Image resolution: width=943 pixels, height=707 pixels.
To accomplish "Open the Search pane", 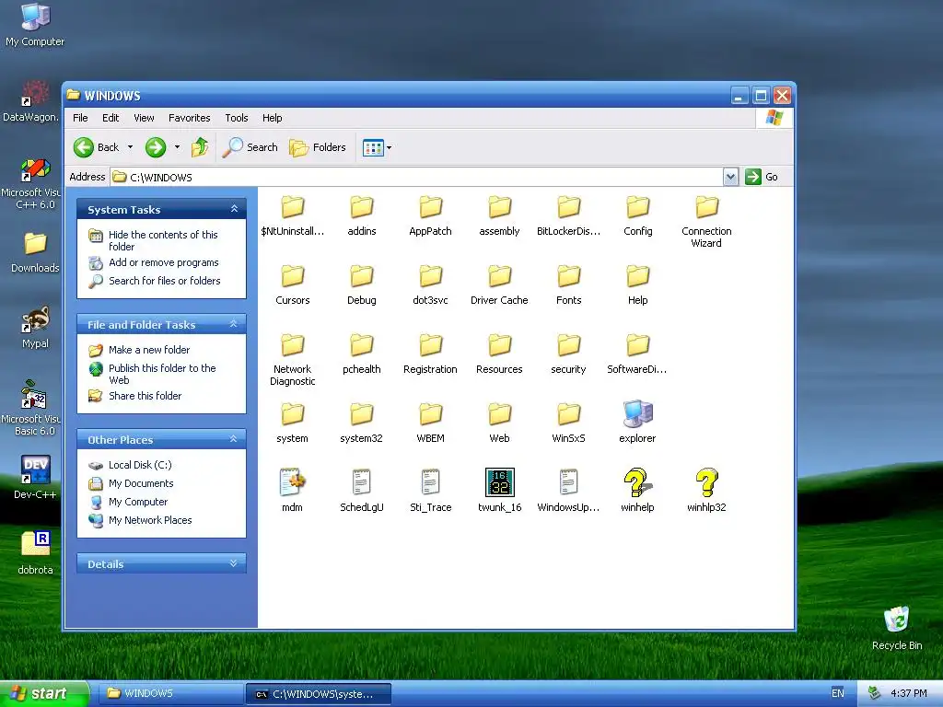I will coord(250,147).
